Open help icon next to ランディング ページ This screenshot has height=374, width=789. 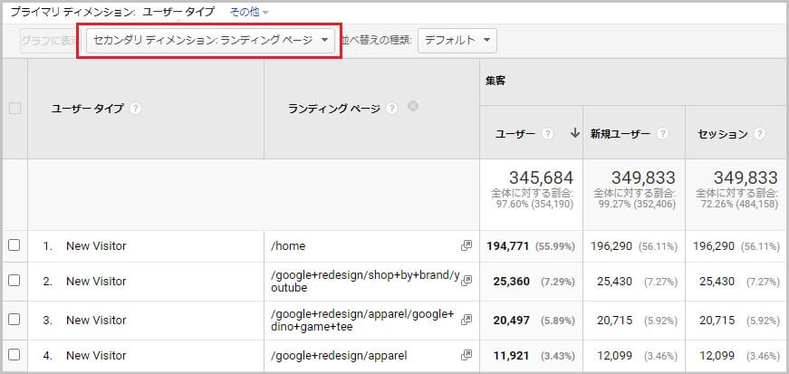(392, 109)
